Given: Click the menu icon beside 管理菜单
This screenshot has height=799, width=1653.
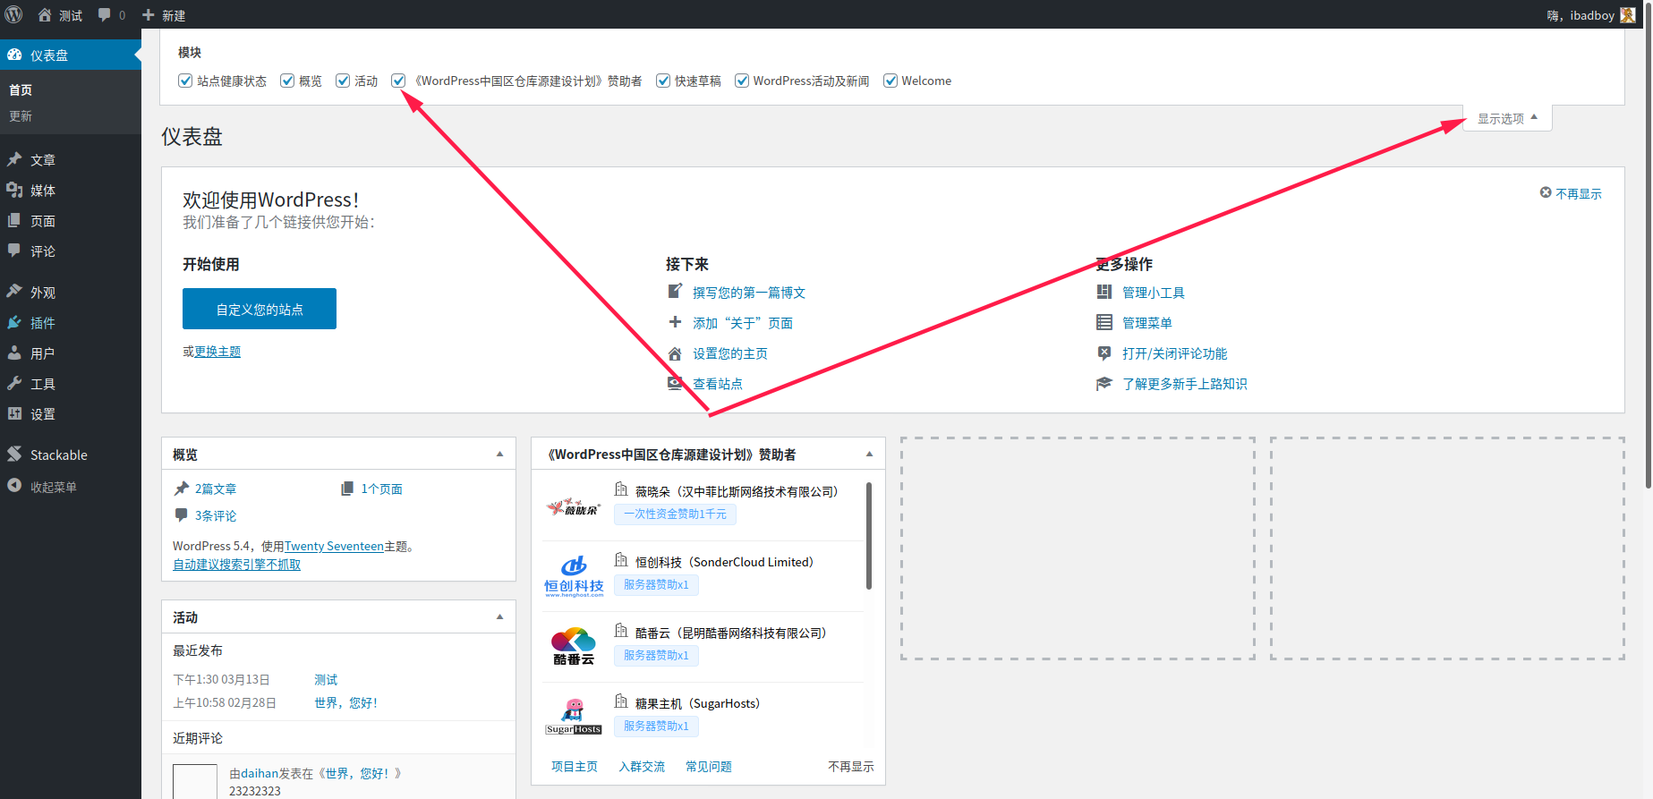Looking at the screenshot, I should point(1104,322).
